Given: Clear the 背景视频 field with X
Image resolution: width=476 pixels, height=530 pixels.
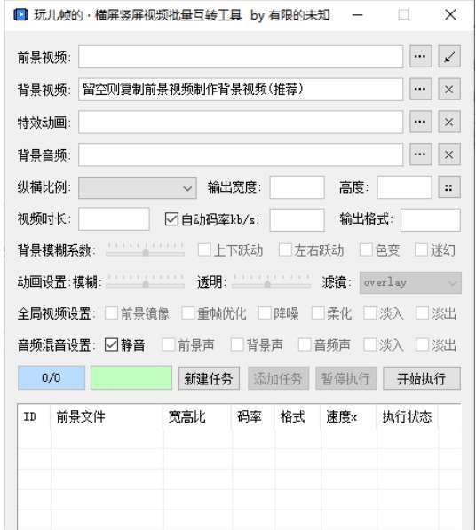Looking at the screenshot, I should 449,90.
